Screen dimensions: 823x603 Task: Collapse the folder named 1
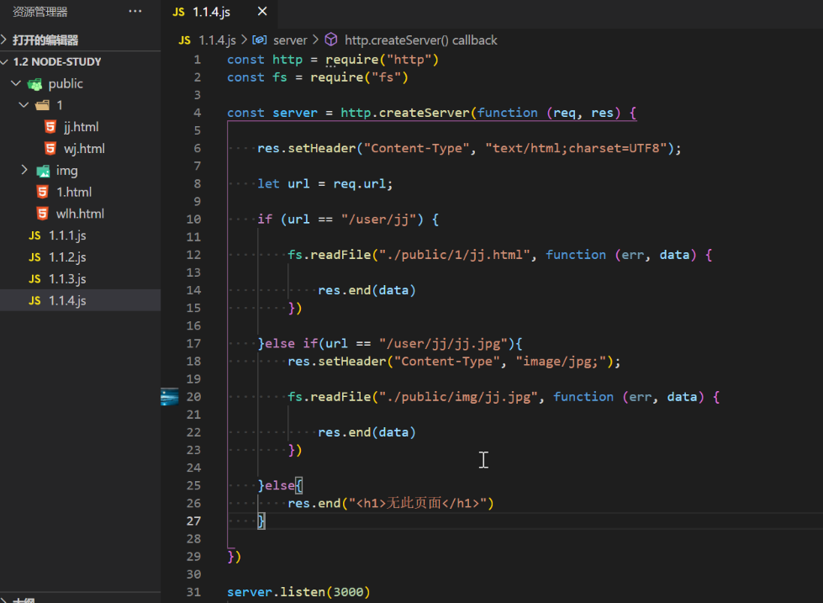click(24, 105)
